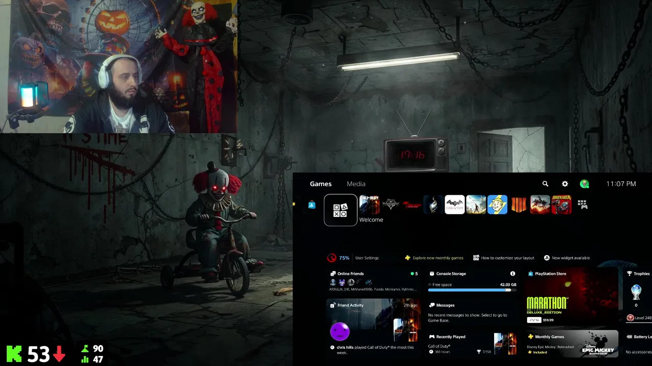Click the streamer webcam overlay
This screenshot has width=652, height=366.
pos(118,67)
